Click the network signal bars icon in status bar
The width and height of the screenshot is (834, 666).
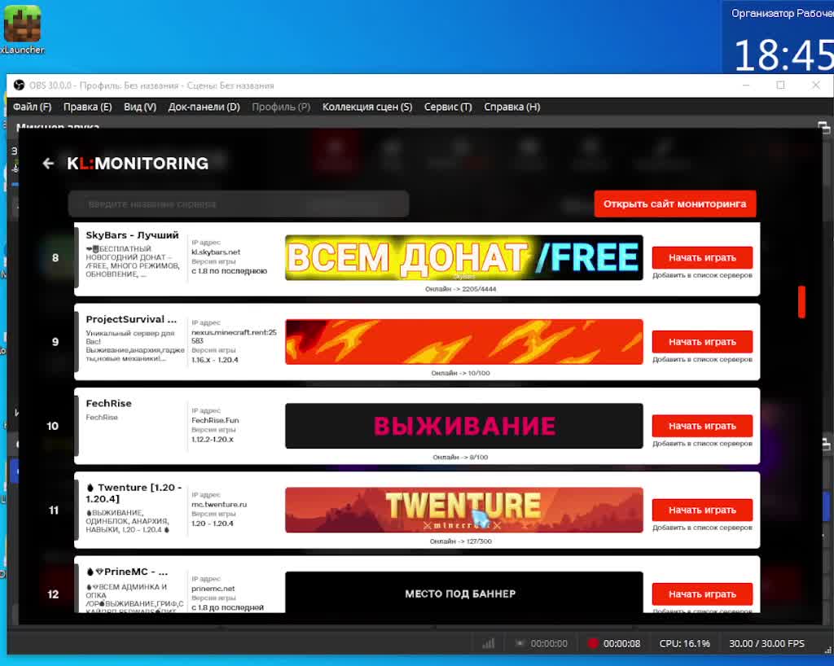tap(489, 644)
